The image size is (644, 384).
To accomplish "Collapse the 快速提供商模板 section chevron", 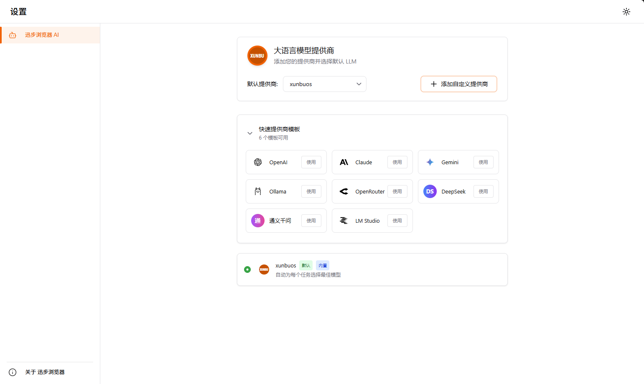I will 250,133.
